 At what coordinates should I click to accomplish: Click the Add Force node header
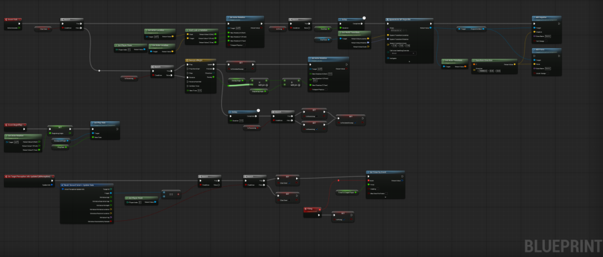click(546, 50)
